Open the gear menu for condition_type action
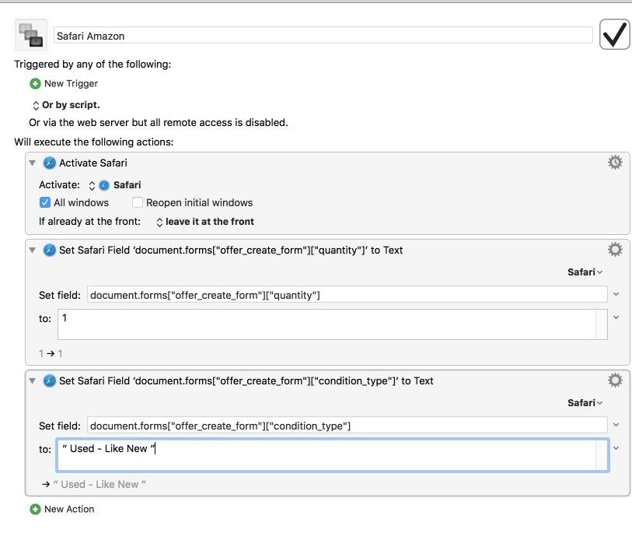This screenshot has height=533, width=632. pyautogui.click(x=615, y=380)
